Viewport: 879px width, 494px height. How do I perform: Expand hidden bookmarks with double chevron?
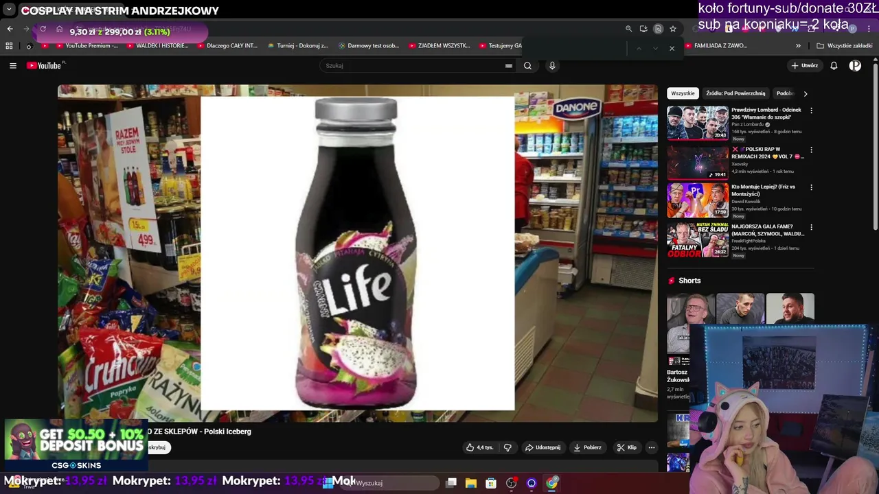click(x=798, y=46)
